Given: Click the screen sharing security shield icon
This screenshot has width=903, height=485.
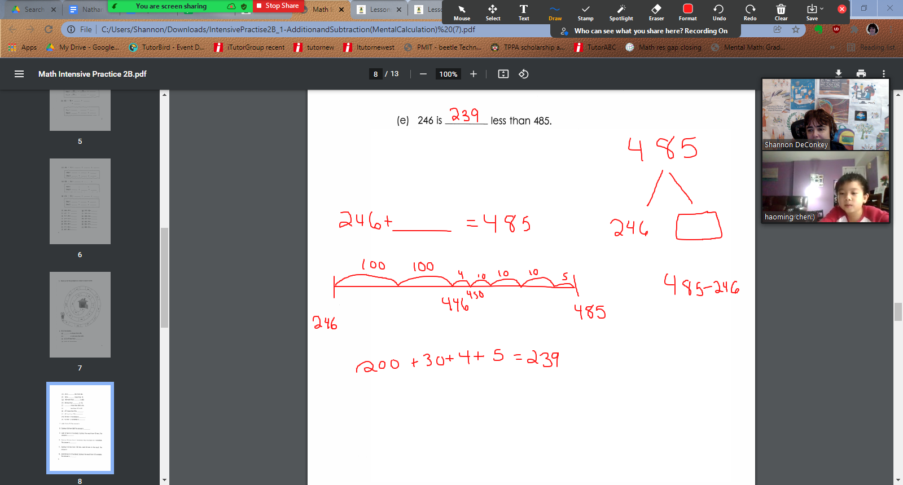Looking at the screenshot, I should 244,6.
